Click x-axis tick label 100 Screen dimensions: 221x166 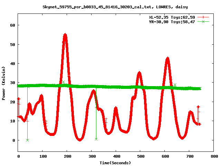pos(43,156)
